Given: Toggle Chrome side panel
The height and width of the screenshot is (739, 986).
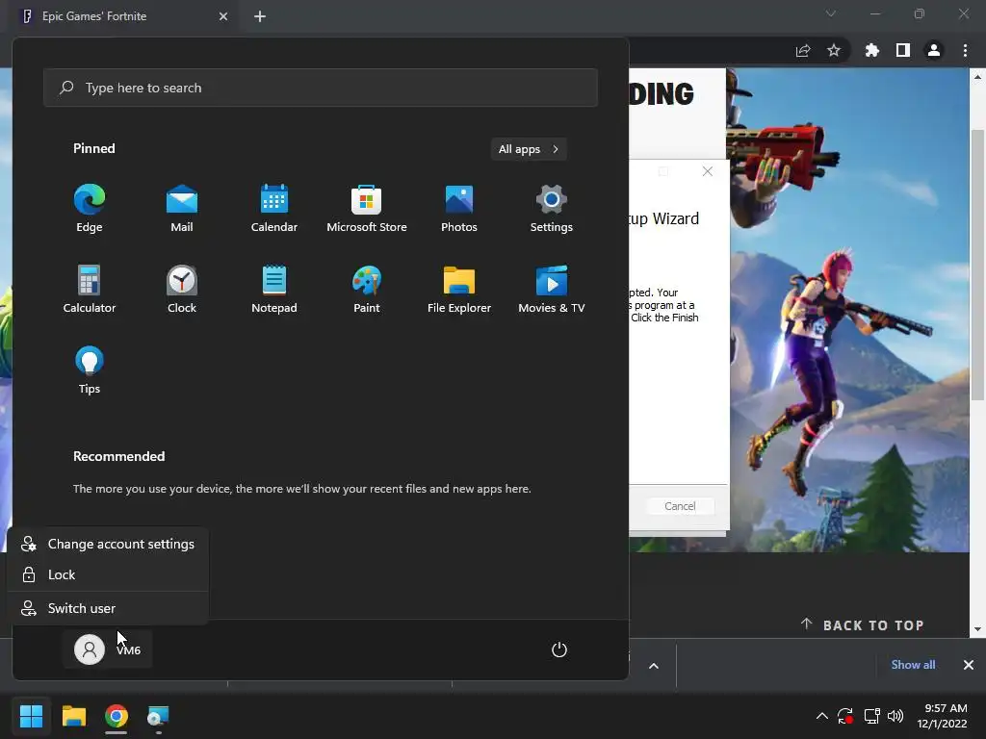Looking at the screenshot, I should 903,50.
